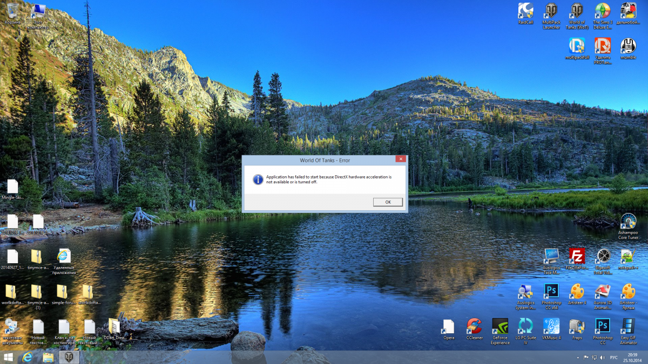The image size is (648, 364).
Task: Select the Photoshop CC shortcut
Action: [x=603, y=332]
